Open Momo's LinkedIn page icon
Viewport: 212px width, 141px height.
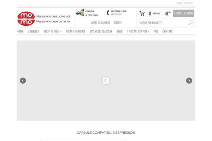tap(120, 23)
